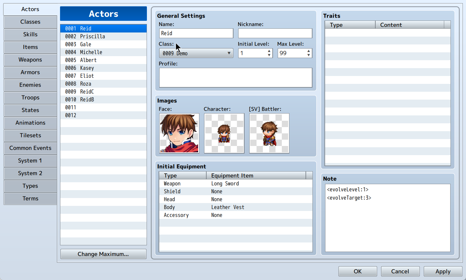Open the Tilesets section

[30, 135]
